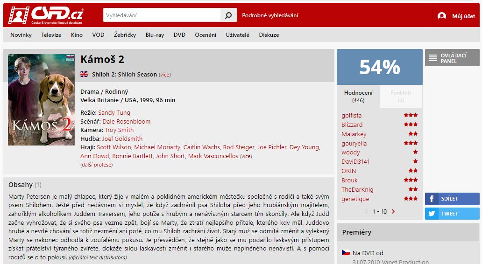Open the Žebříčky menu item
Viewport: 482px width, 264px height.
click(x=125, y=35)
